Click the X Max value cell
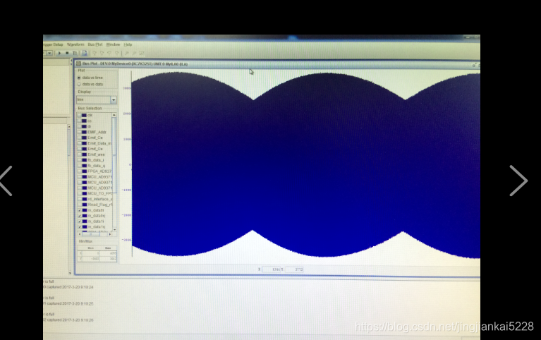The height and width of the screenshot is (340, 541). 108,253
